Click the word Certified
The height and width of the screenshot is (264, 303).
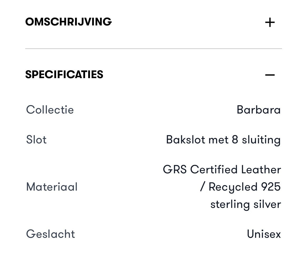pyautogui.click(x=213, y=170)
